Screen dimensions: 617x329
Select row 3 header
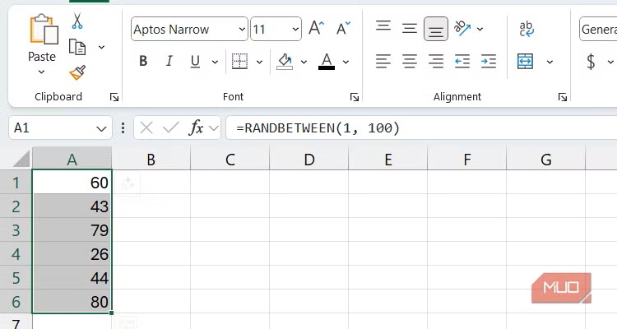point(16,231)
